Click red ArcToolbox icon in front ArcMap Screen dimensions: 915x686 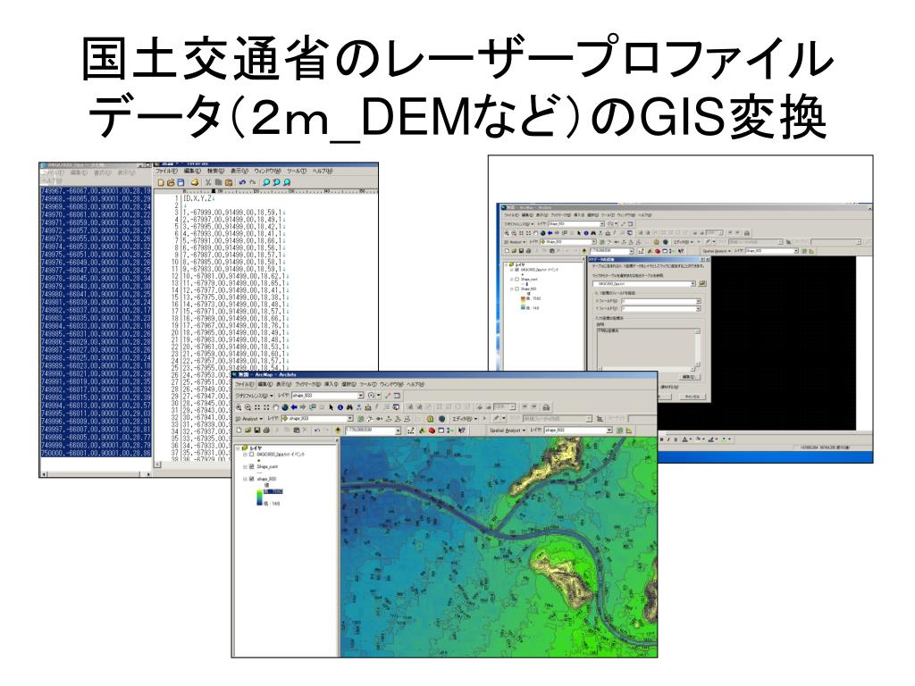click(432, 431)
